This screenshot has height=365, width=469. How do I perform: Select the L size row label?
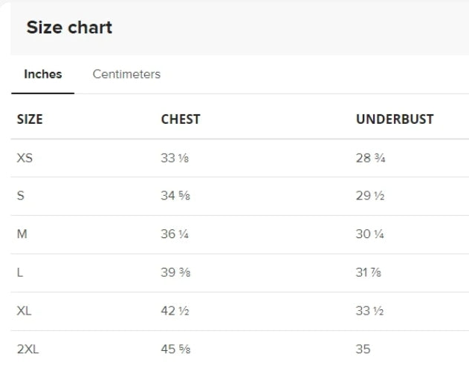pos(20,272)
